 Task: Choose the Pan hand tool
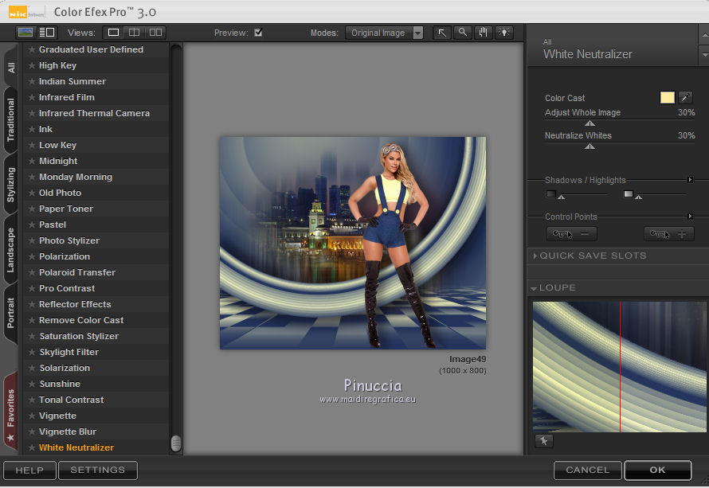click(x=484, y=33)
